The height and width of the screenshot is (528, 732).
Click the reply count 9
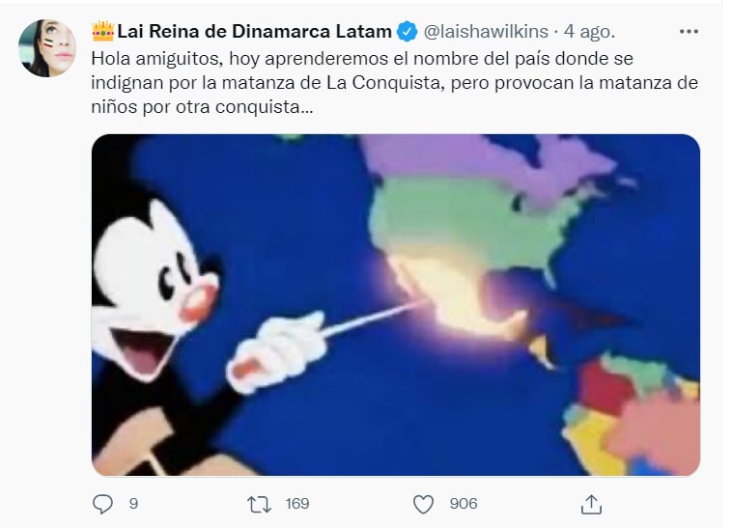(x=133, y=504)
